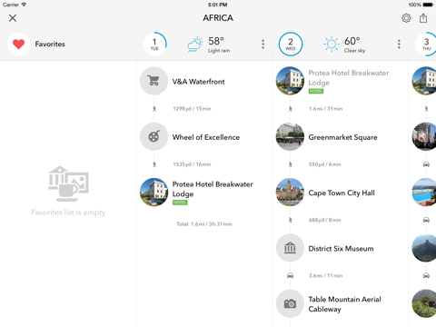Screen dimensions: 436x327
Task: Close the Africa trip view
Action: (13, 18)
